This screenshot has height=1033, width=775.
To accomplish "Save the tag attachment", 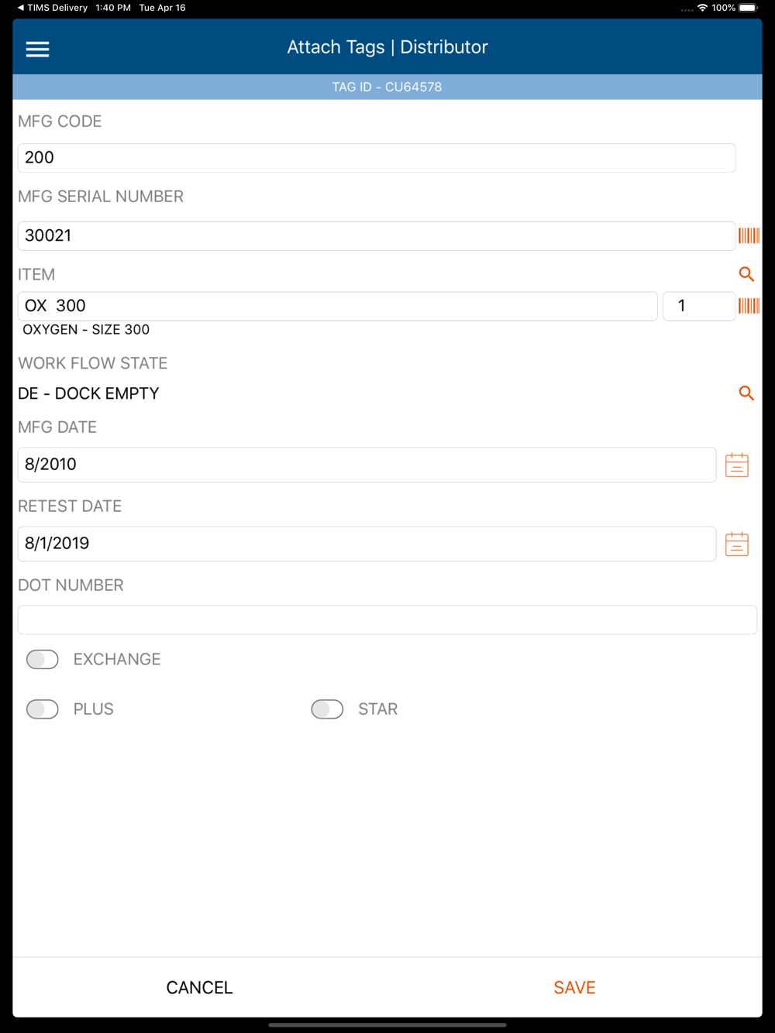I will [574, 987].
